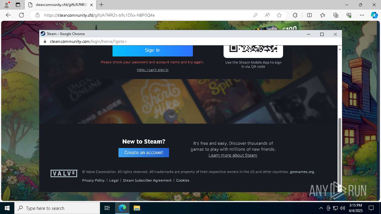Click the Create an account button
381x214 pixels.
144,152
